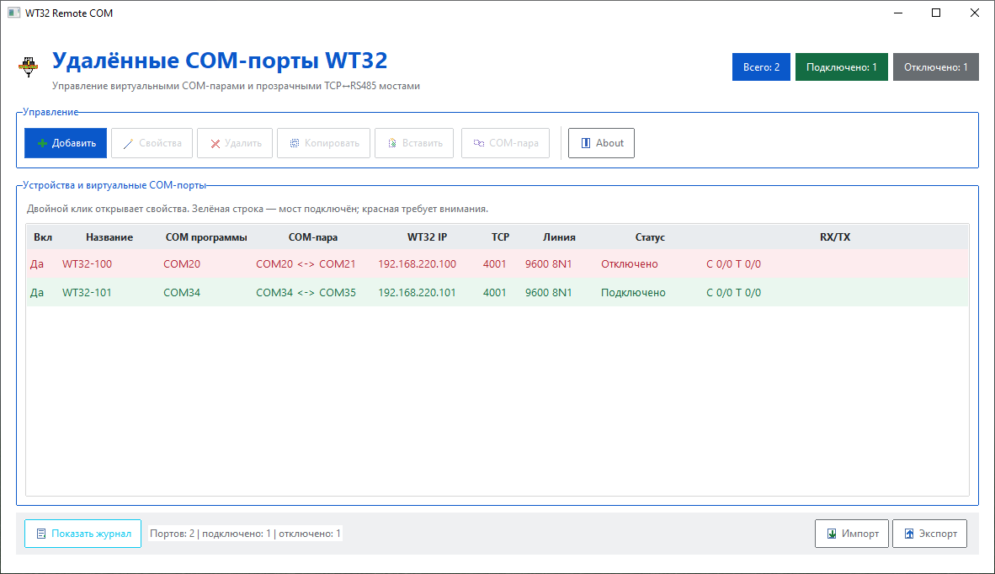Sort by the Вкл column header
The height and width of the screenshot is (574, 995).
point(43,237)
